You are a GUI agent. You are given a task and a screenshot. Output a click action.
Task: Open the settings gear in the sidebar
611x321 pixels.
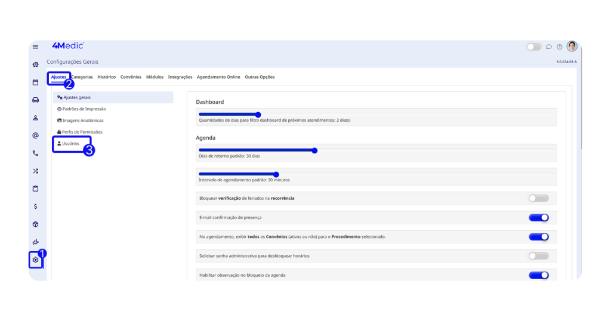[36, 260]
